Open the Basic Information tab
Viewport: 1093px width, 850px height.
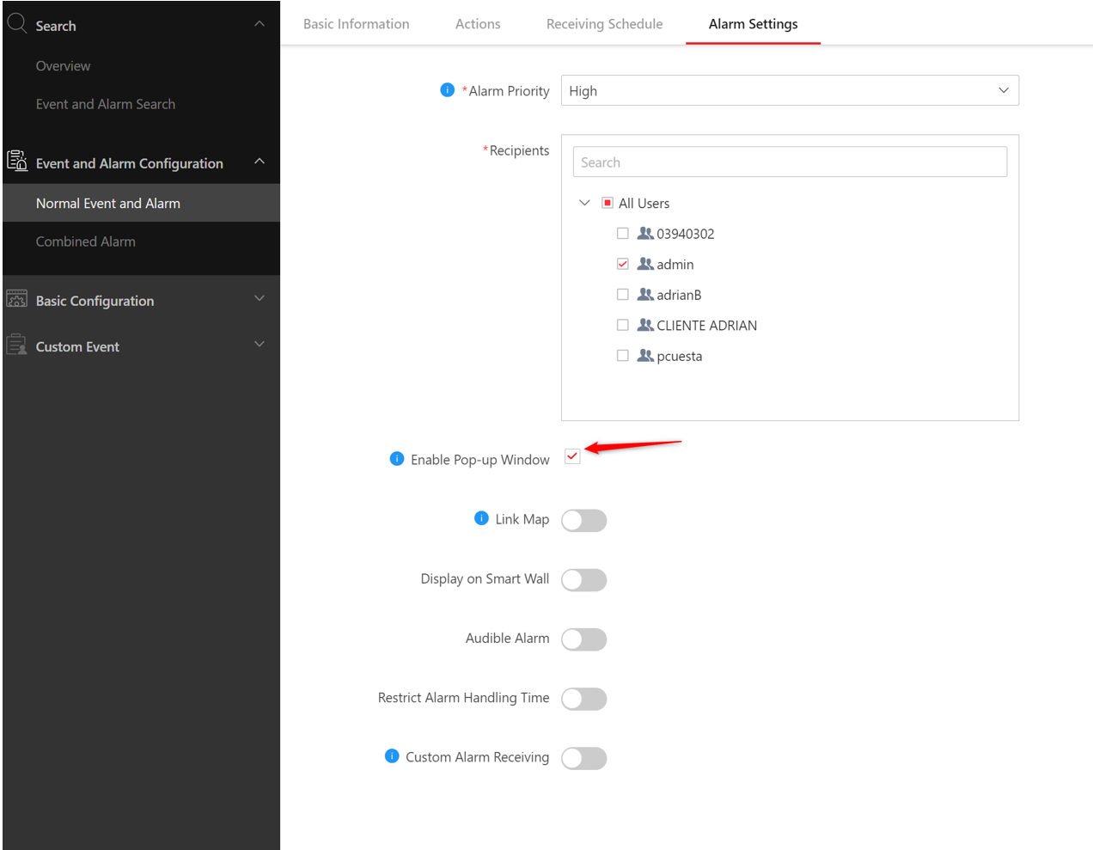pos(356,24)
